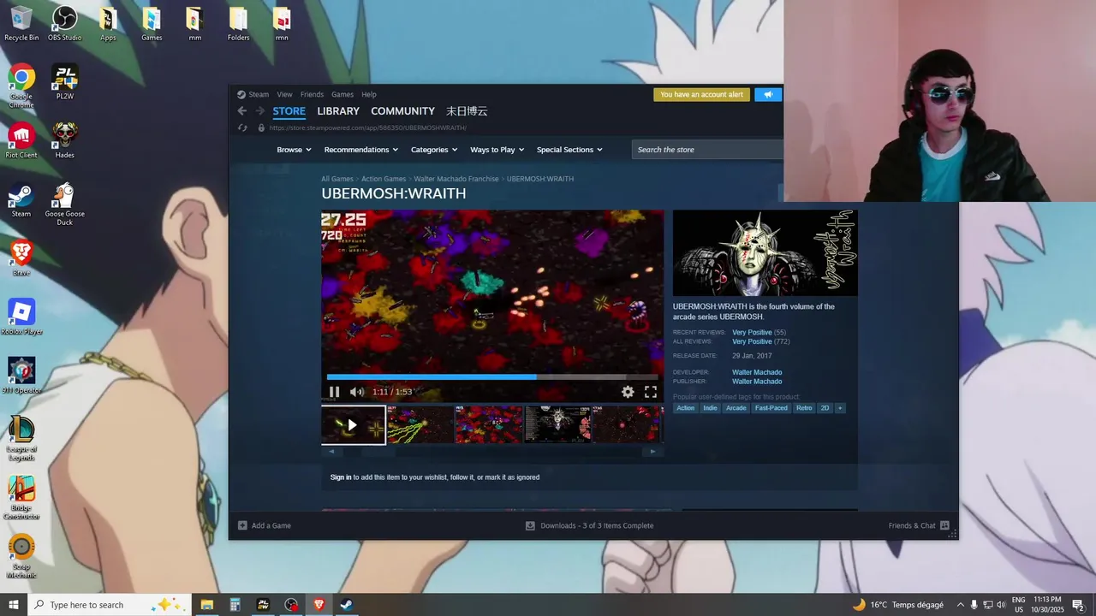Select the League of Legends desktop icon
Screen dimensions: 1096x616
click(x=21, y=440)
